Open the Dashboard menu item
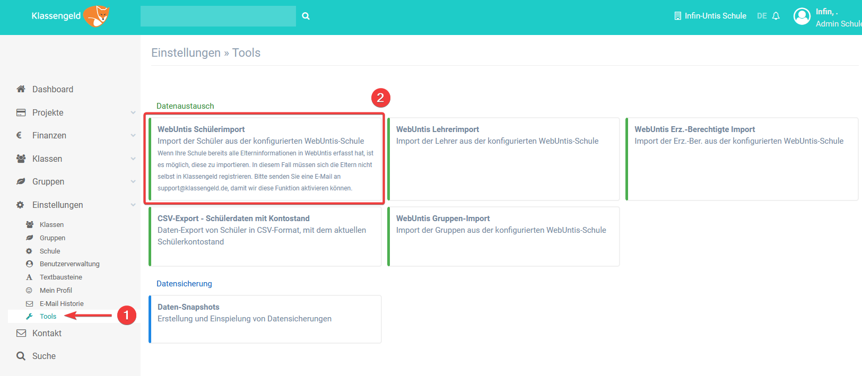Image resolution: width=862 pixels, height=376 pixels. pos(53,89)
